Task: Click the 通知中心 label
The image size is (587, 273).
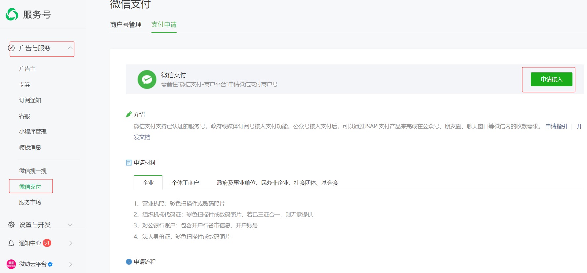Action: [30, 243]
